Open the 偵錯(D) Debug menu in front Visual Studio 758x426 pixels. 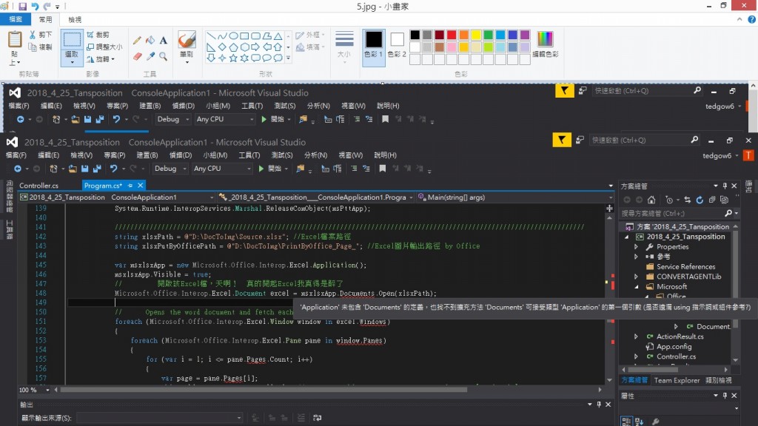181,155
